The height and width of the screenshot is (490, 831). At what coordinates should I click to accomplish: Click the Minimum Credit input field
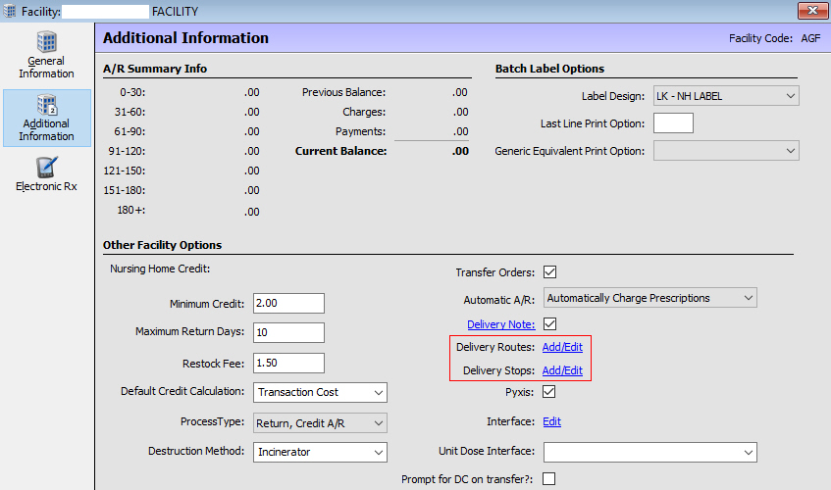pyautogui.click(x=288, y=303)
